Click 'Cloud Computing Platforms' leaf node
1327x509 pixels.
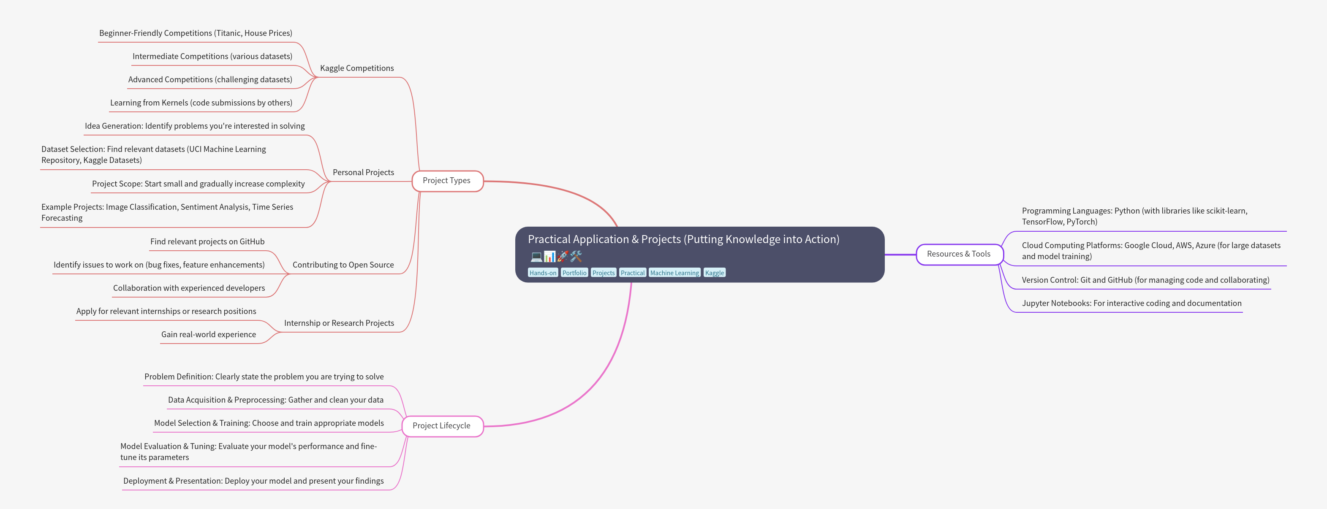[x=1151, y=251]
